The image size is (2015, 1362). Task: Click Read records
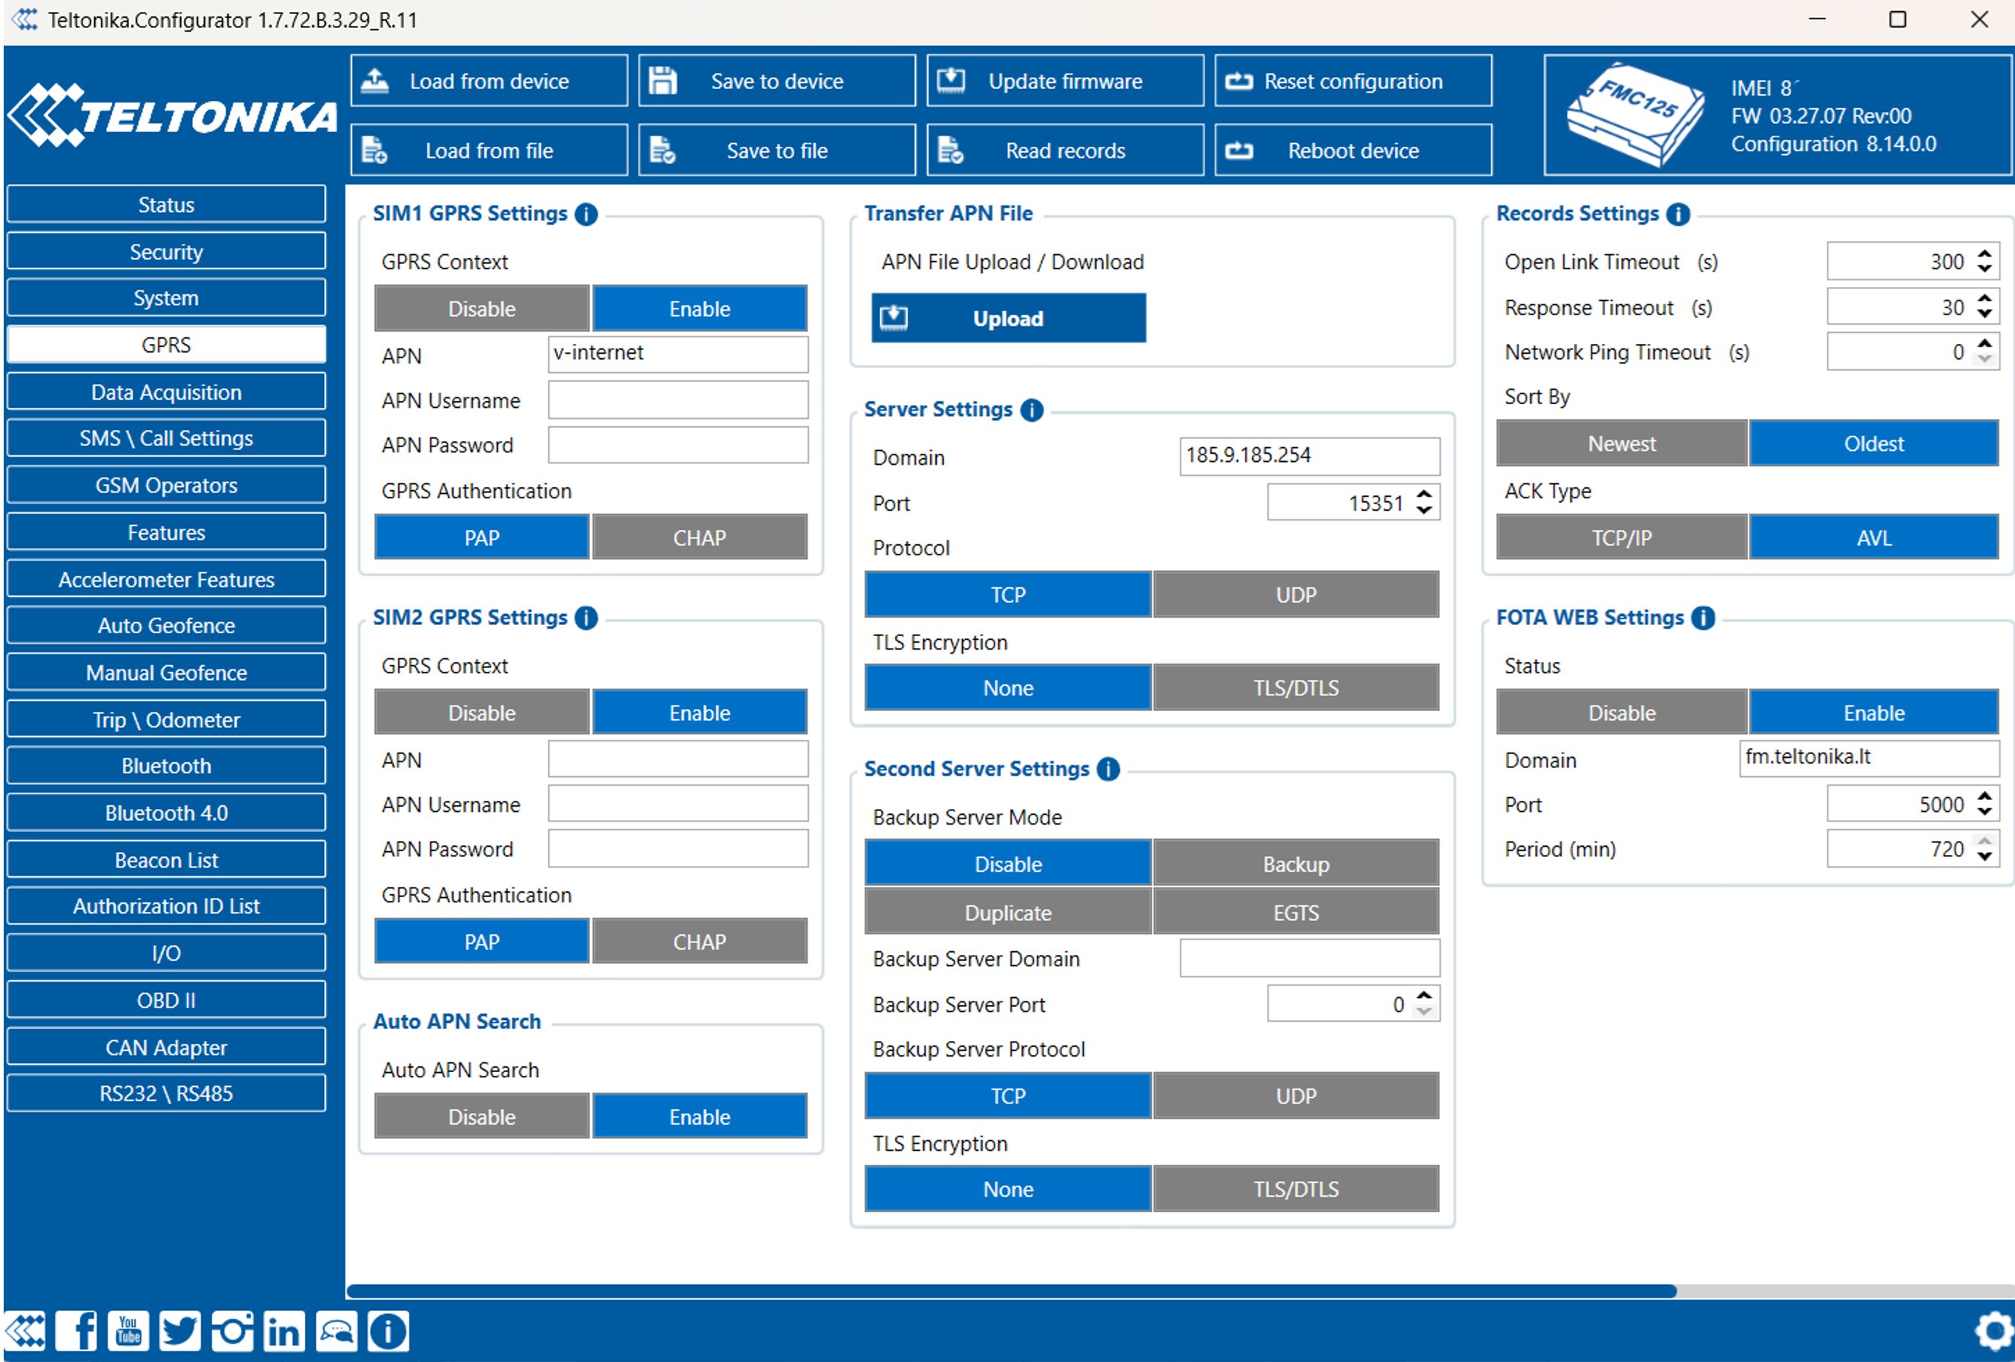point(1066,150)
